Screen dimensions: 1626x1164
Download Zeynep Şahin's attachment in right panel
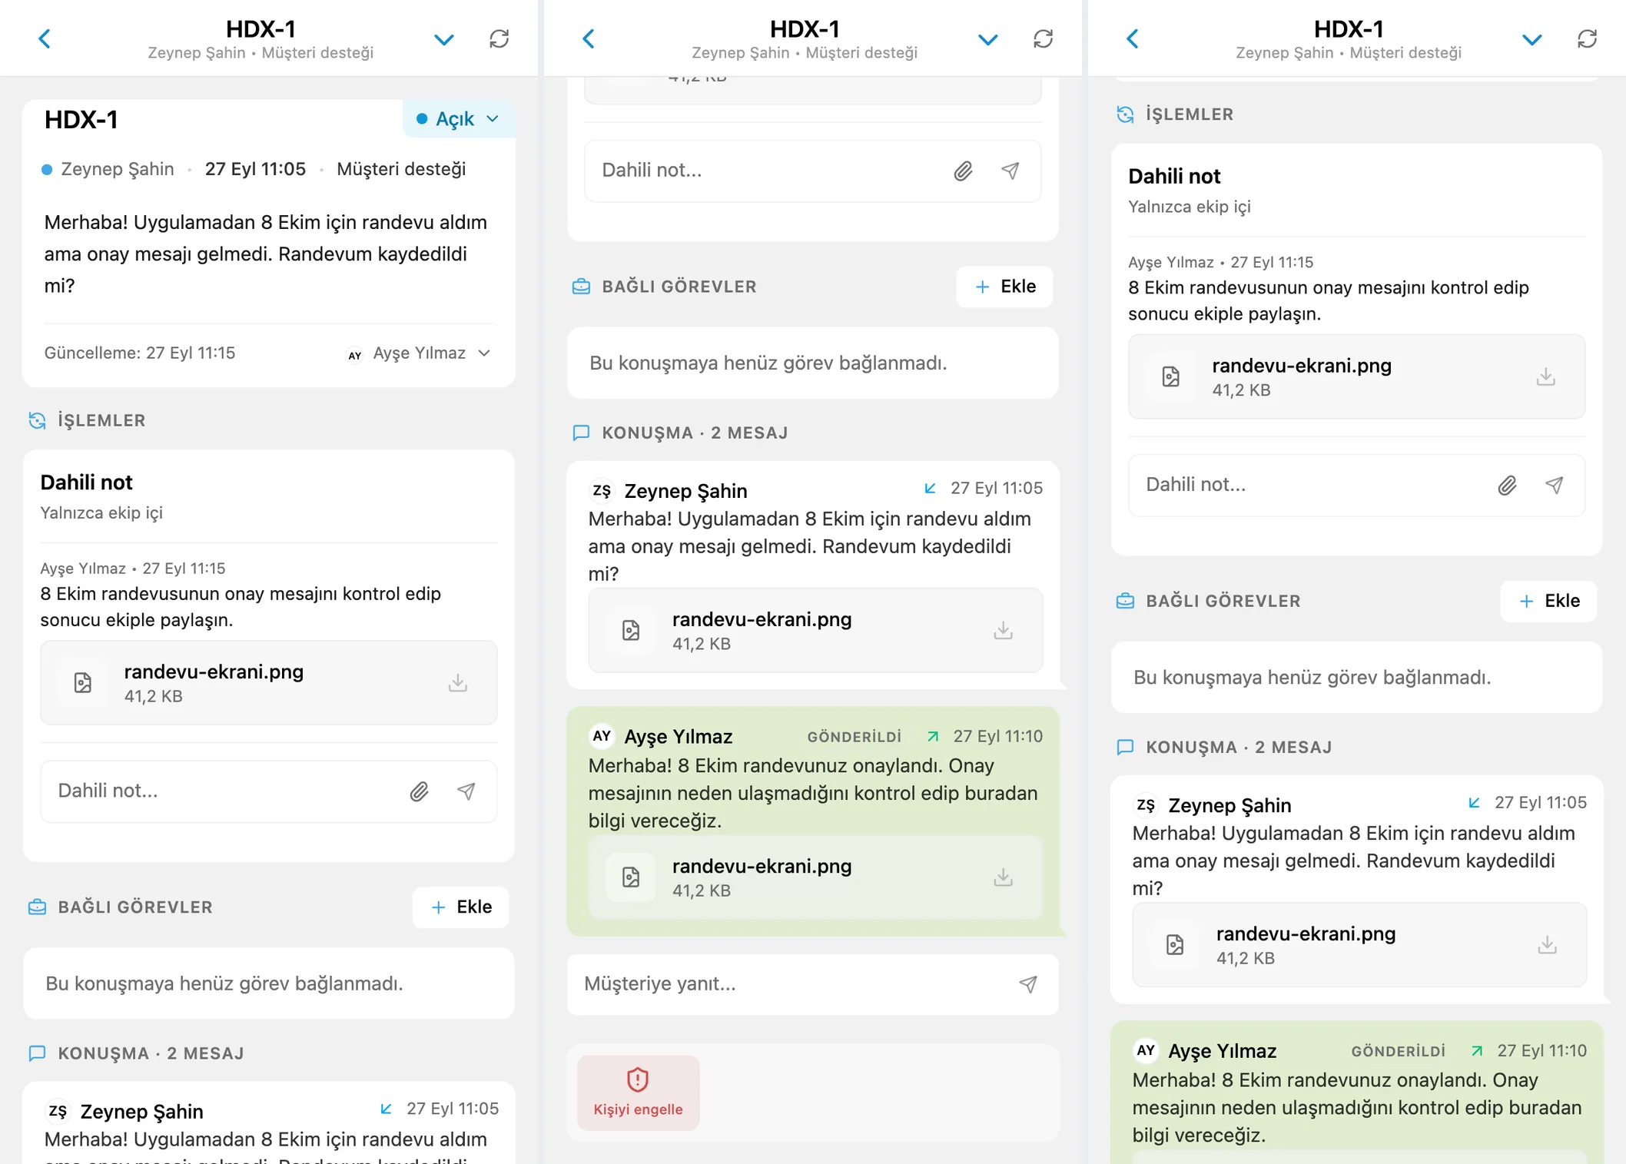click(1547, 945)
